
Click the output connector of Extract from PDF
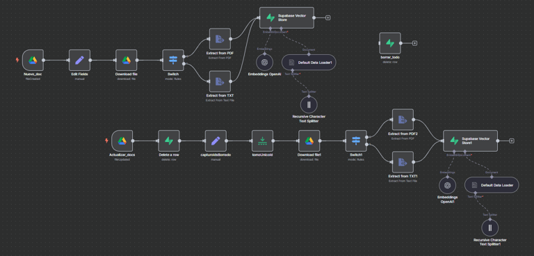click(x=231, y=39)
